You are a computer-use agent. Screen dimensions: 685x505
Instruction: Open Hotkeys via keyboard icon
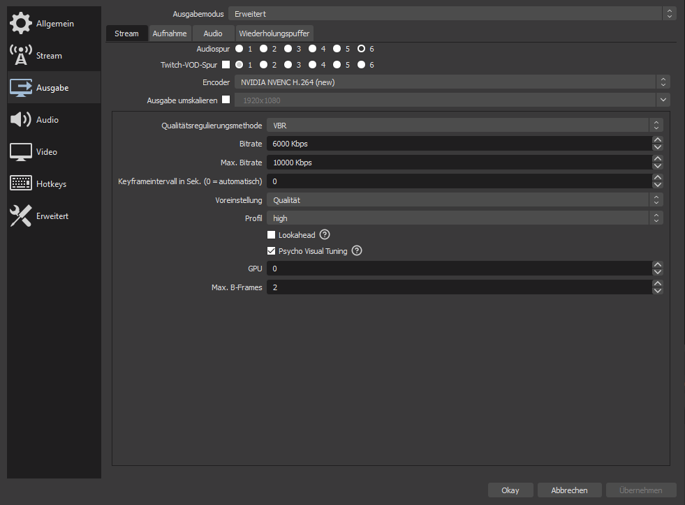point(21,184)
